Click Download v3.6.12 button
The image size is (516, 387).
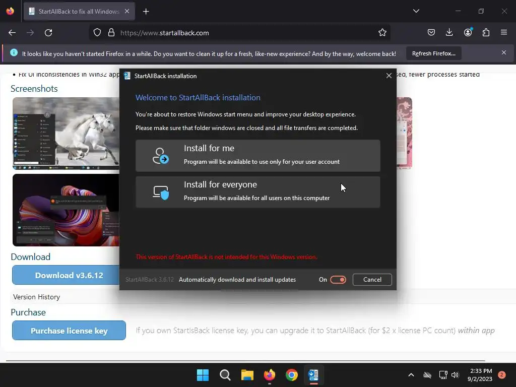point(66,275)
